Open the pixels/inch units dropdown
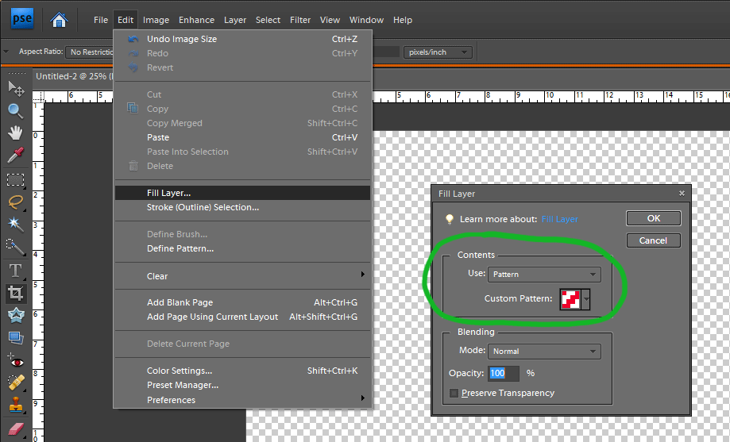The image size is (730, 442). tap(438, 52)
